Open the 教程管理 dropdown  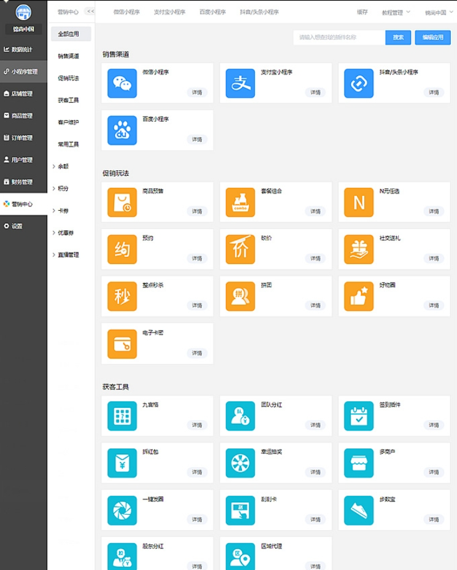(396, 12)
